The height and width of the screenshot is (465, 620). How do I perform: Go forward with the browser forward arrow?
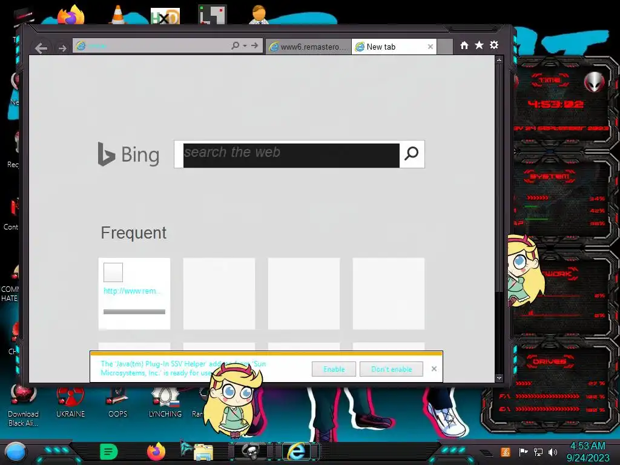62,48
